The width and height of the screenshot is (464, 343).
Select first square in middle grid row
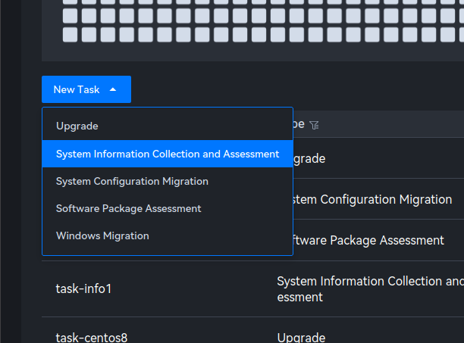[x=69, y=15]
